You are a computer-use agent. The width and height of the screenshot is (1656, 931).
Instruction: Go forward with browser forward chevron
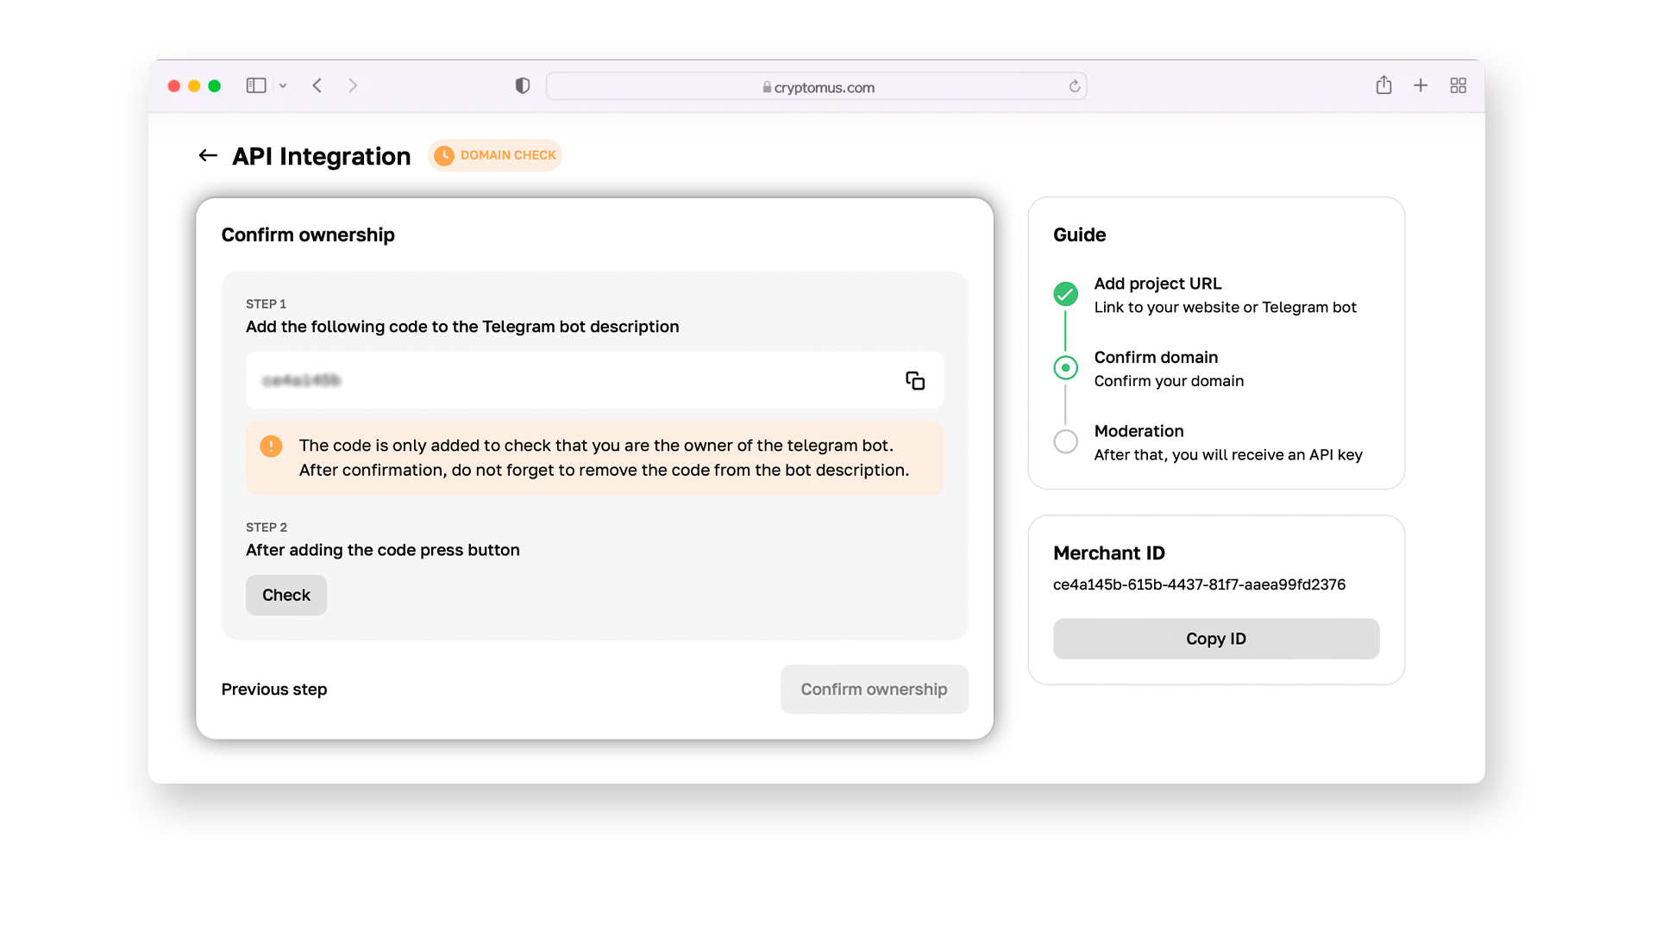pyautogui.click(x=353, y=85)
